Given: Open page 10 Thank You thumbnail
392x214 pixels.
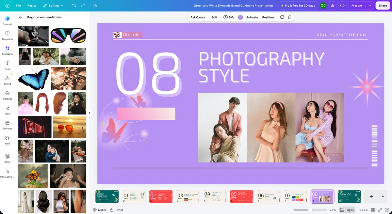Looking at the screenshot, I should point(349,196).
